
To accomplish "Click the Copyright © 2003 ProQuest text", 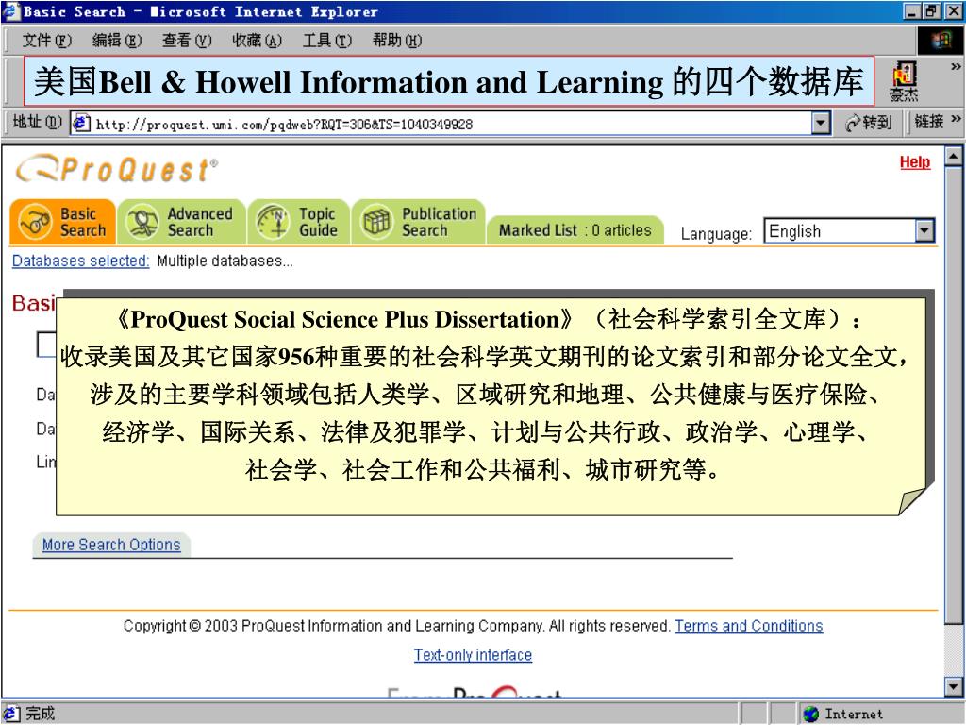I will click(x=397, y=626).
